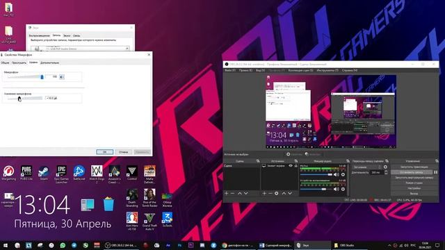Open the Файл menu in OBS
This screenshot has width=445, height=250.
(x=230, y=70)
